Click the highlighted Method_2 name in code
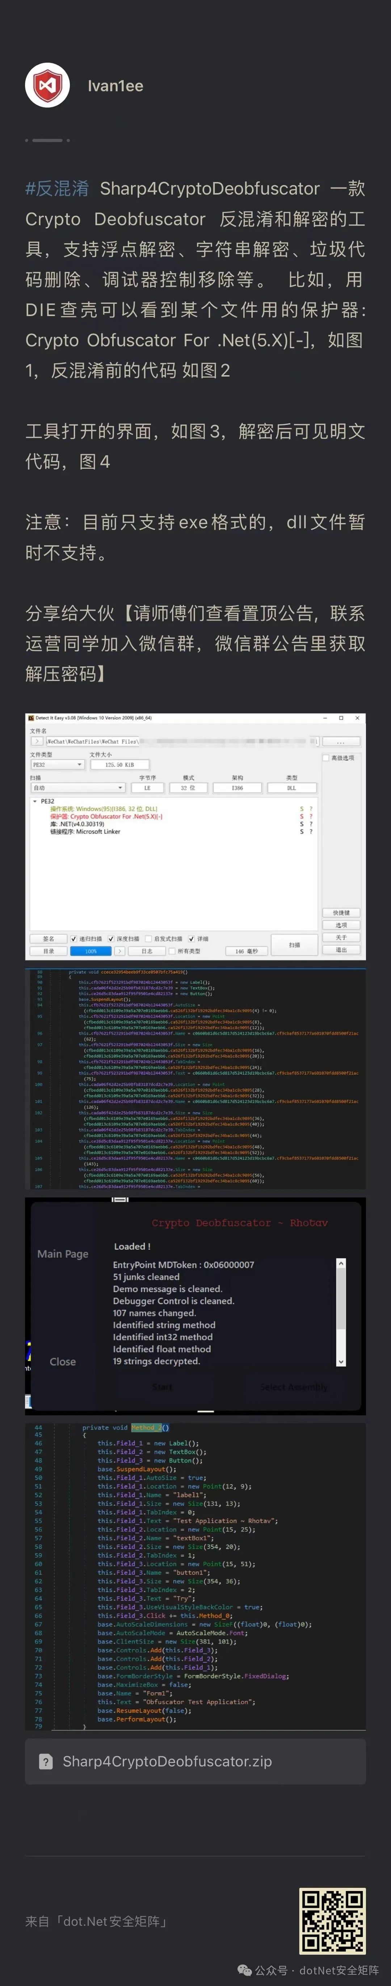 (146, 1427)
